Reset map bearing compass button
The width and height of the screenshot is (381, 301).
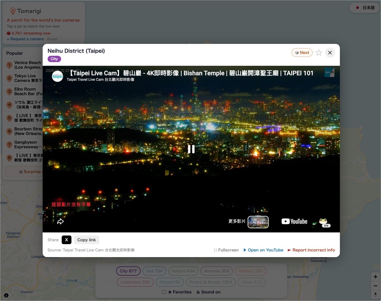click(x=375, y=295)
